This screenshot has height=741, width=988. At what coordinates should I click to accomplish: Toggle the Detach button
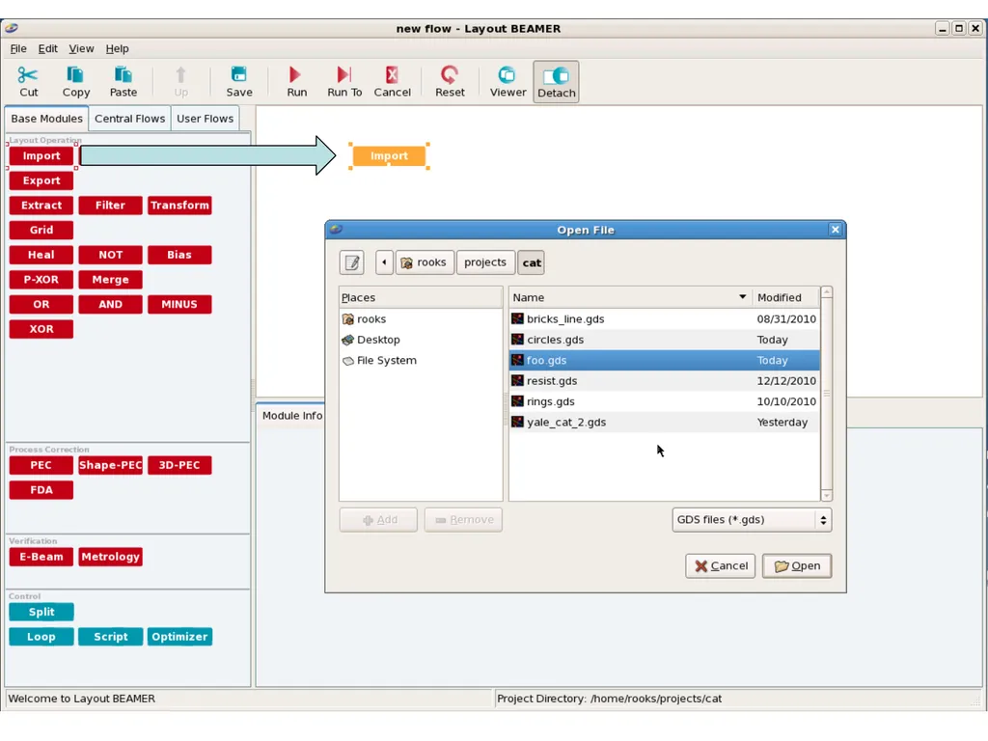click(x=556, y=82)
